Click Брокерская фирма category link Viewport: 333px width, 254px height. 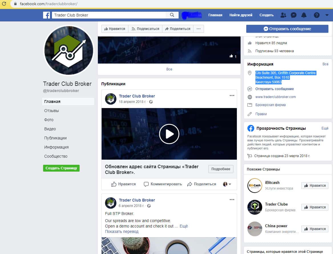pos(270,105)
